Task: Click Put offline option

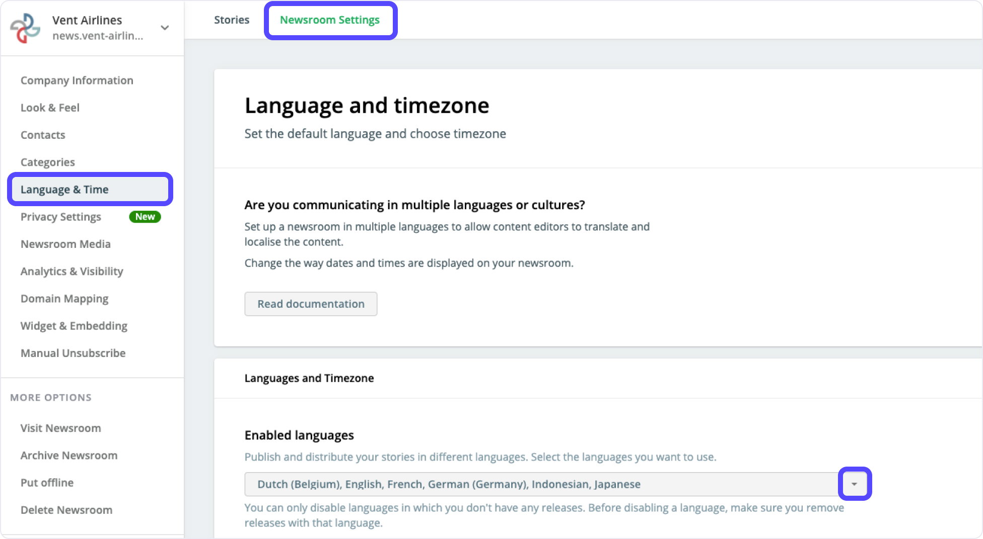Action: coord(47,483)
